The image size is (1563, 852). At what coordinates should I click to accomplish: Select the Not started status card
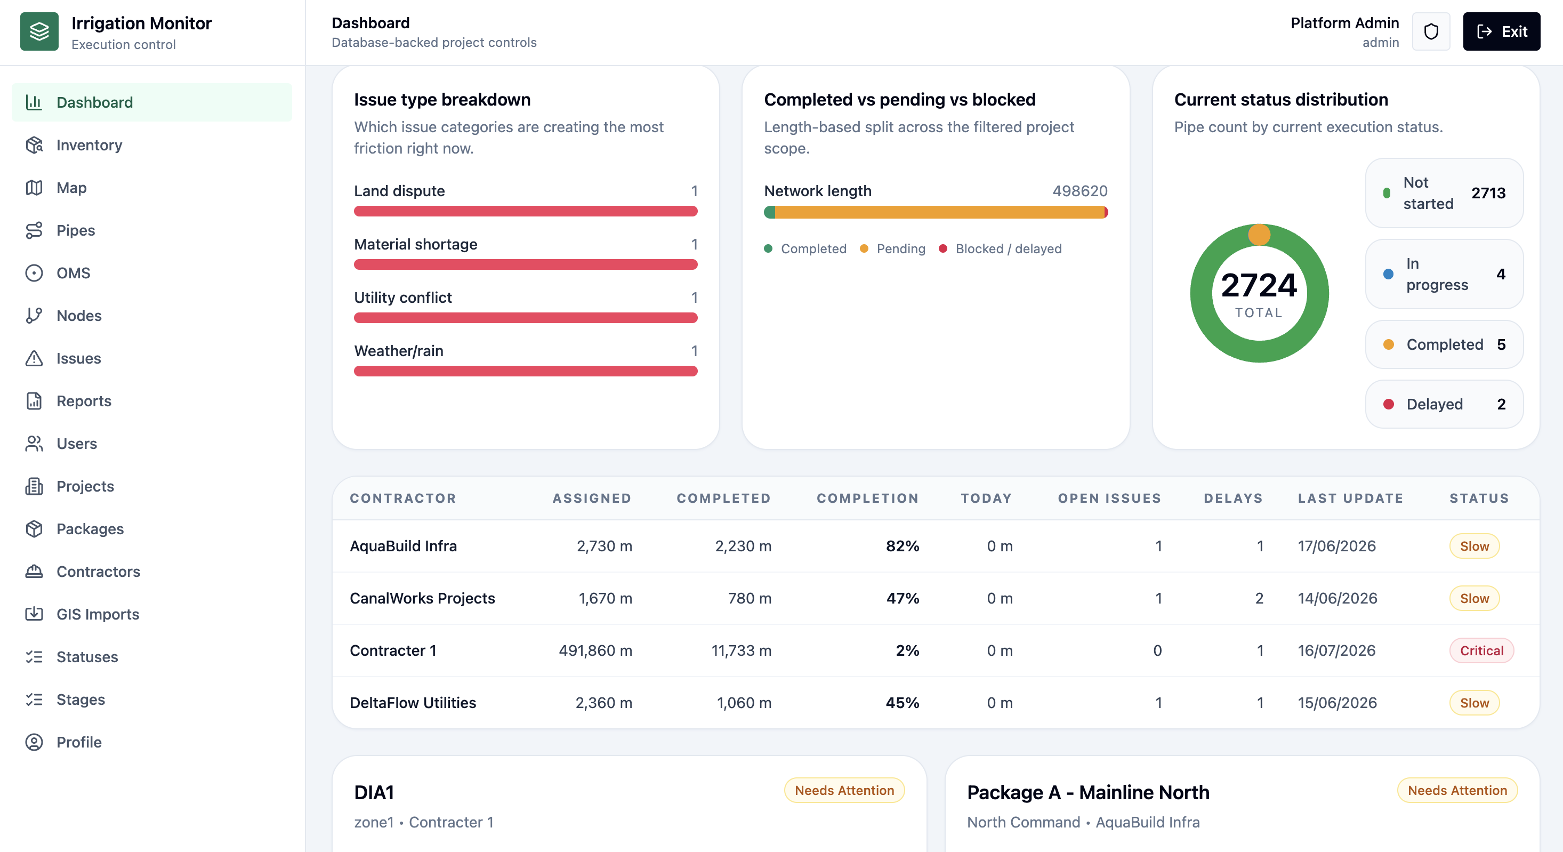pos(1444,193)
